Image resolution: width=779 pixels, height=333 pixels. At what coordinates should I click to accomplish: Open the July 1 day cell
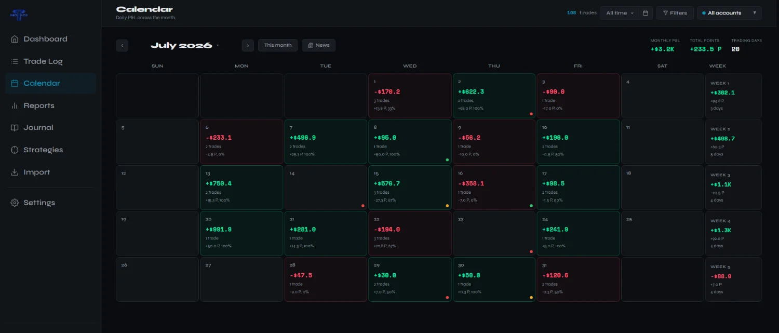tap(410, 96)
